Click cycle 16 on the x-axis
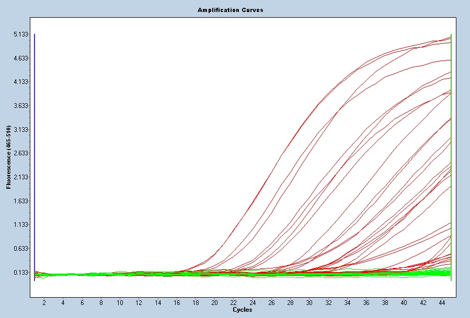 point(177,302)
